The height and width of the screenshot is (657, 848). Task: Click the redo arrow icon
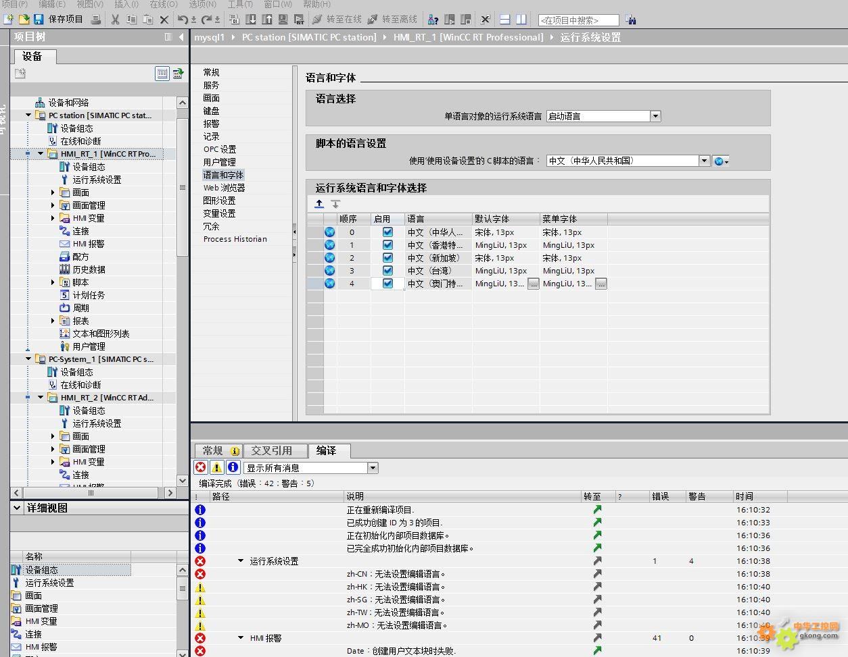coord(207,20)
